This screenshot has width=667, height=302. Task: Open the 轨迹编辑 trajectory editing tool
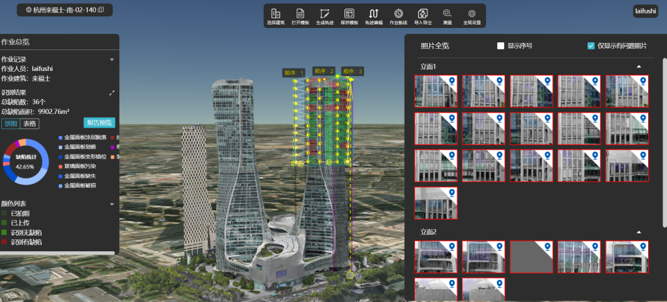(374, 16)
